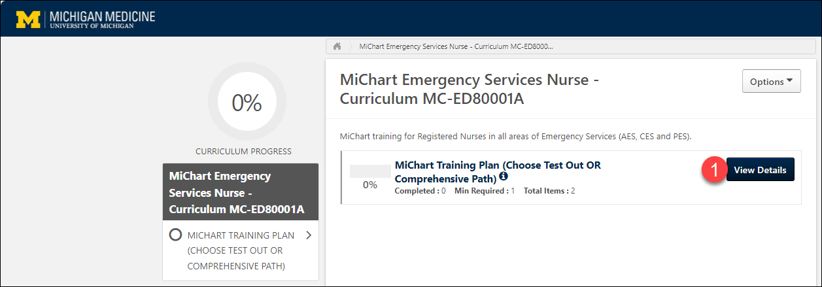This screenshot has width=822, height=287.
Task: Click the Completed count 0 link
Action: [443, 191]
